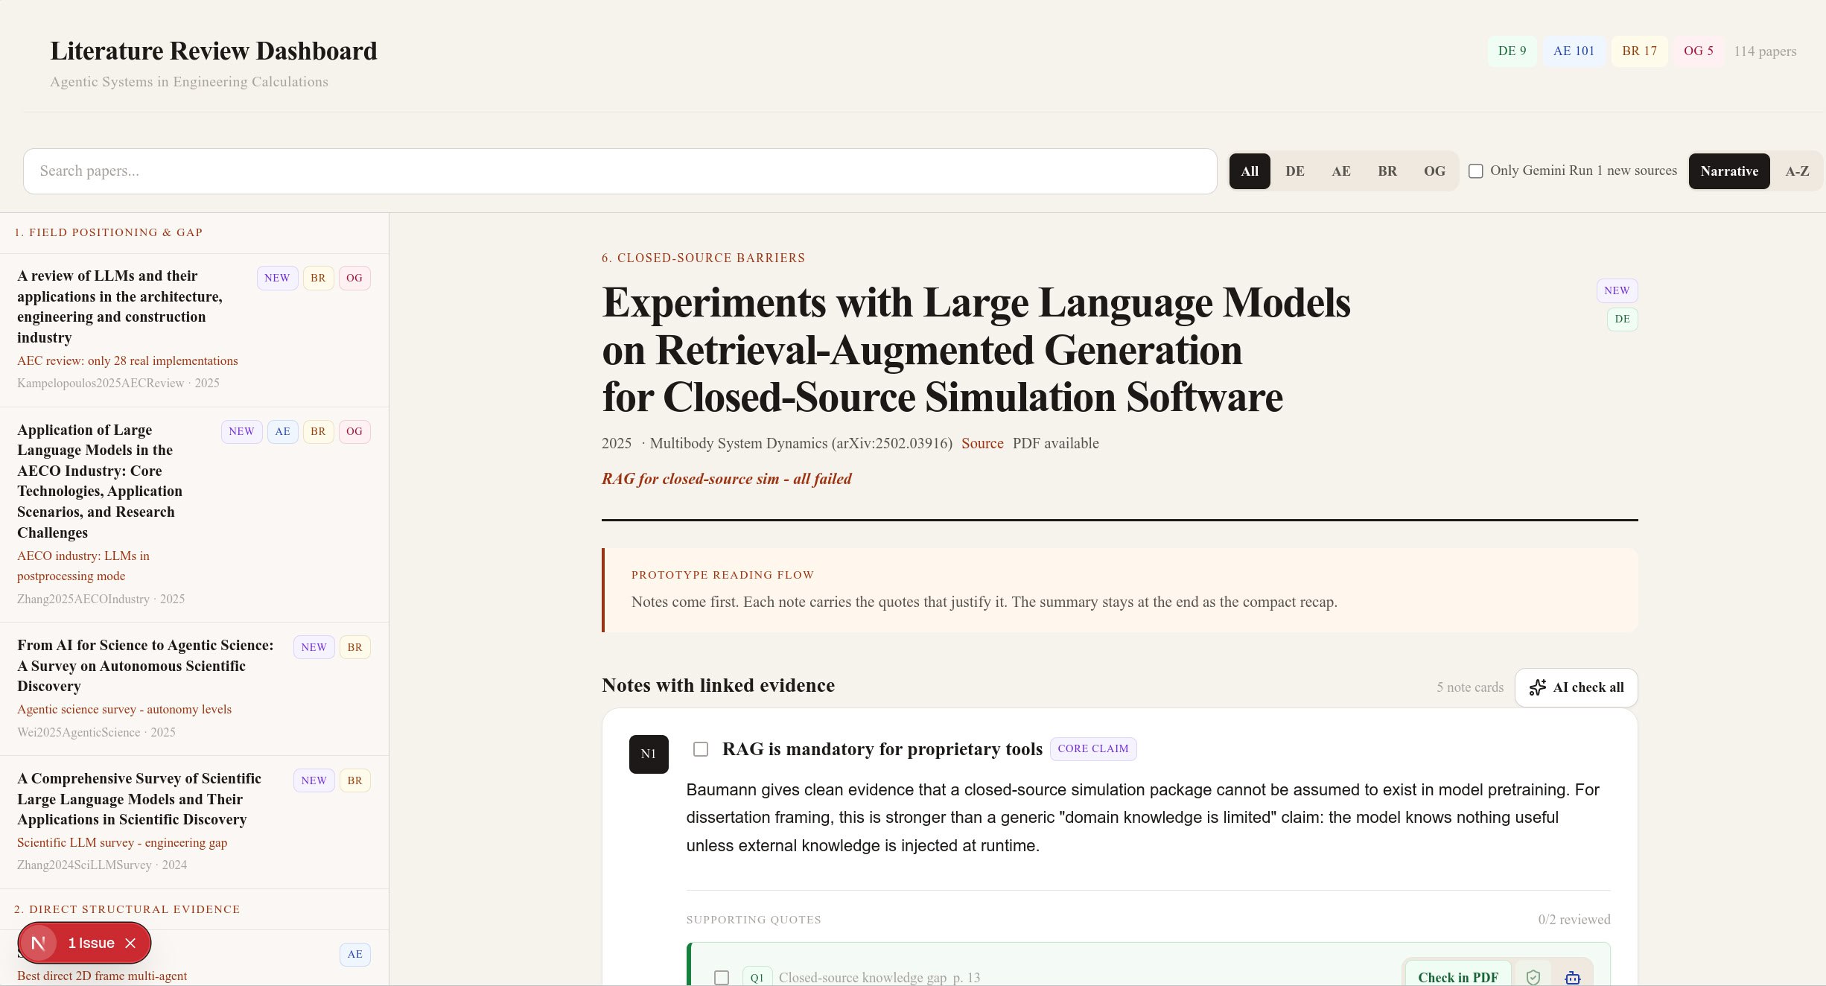This screenshot has height=986, width=1826.
Task: Click the shield verify icon on quote Q1
Action: point(1533,977)
